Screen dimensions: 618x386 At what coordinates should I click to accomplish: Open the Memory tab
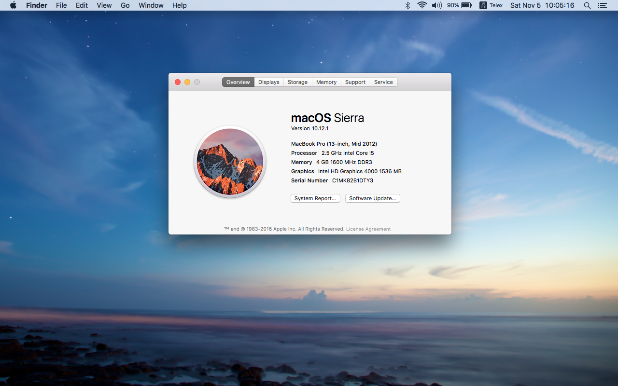pos(326,82)
